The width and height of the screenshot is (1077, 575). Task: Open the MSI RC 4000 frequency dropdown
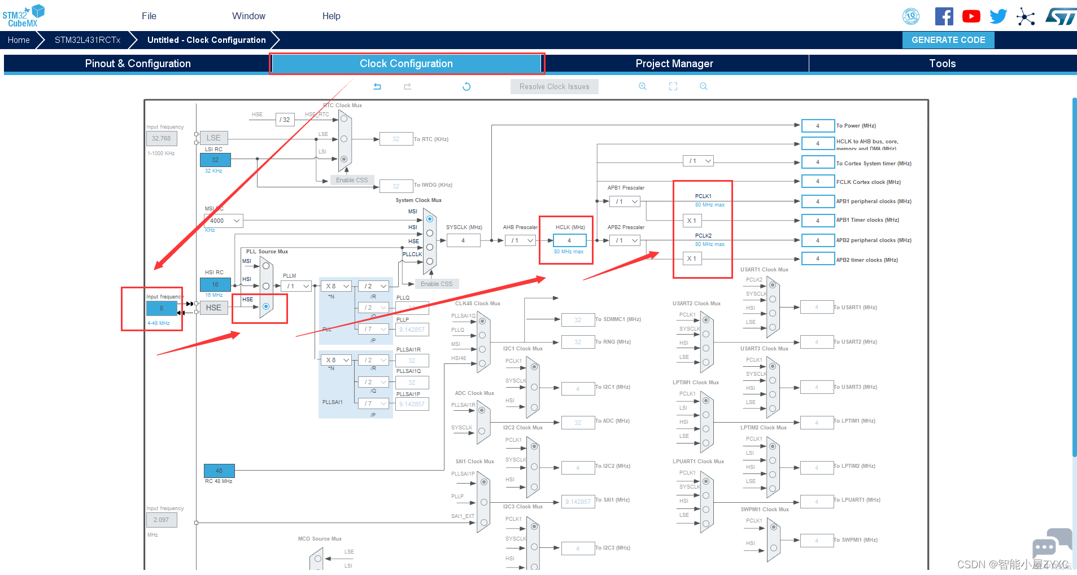point(223,221)
